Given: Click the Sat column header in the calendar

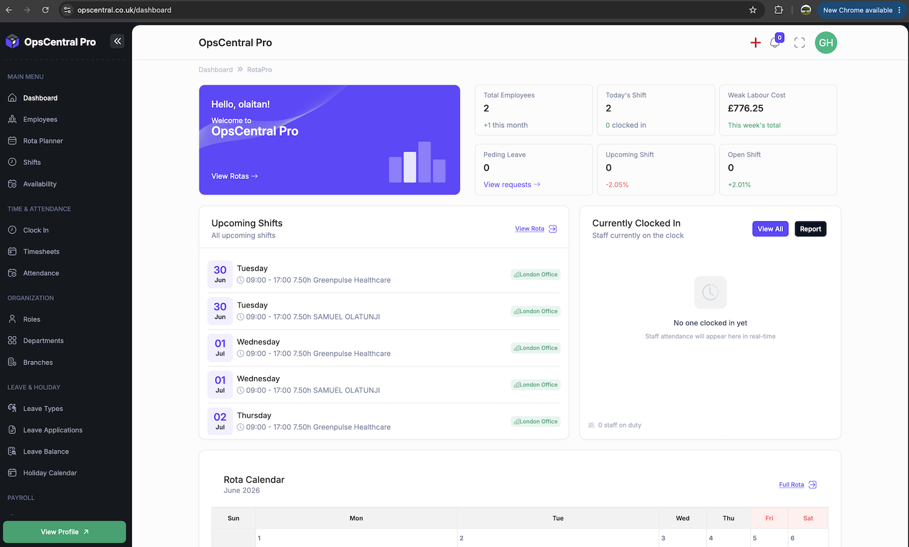Looking at the screenshot, I should pyautogui.click(x=808, y=518).
